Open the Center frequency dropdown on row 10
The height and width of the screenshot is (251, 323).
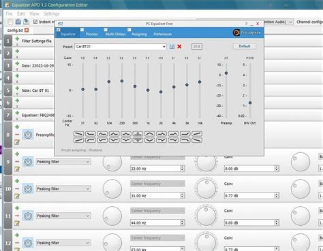(x=157, y=184)
